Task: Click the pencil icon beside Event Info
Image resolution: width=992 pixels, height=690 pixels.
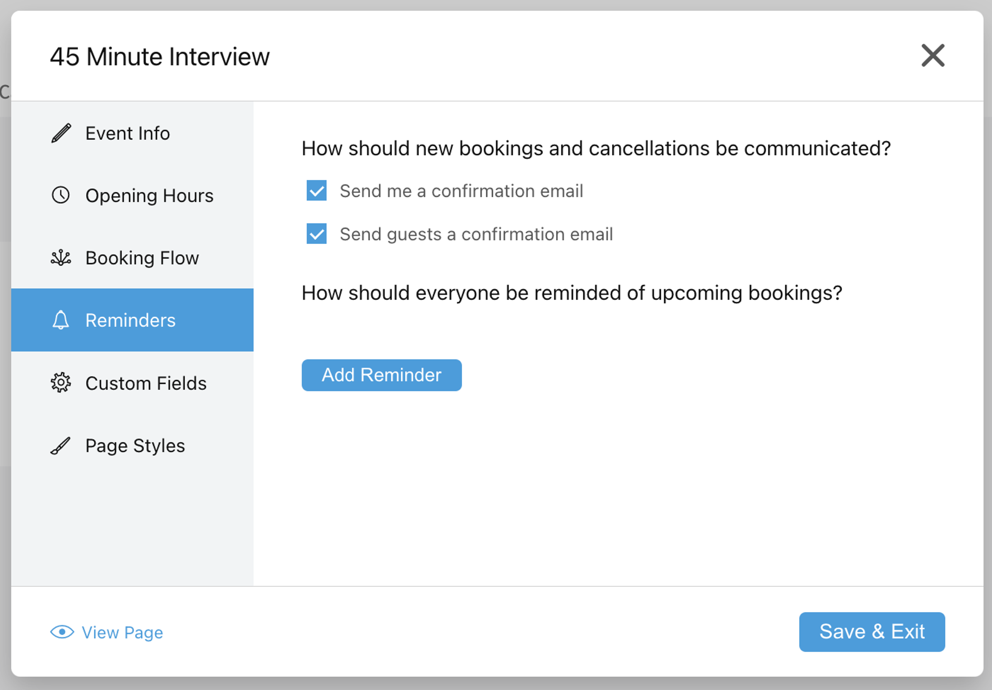Action: [61, 133]
